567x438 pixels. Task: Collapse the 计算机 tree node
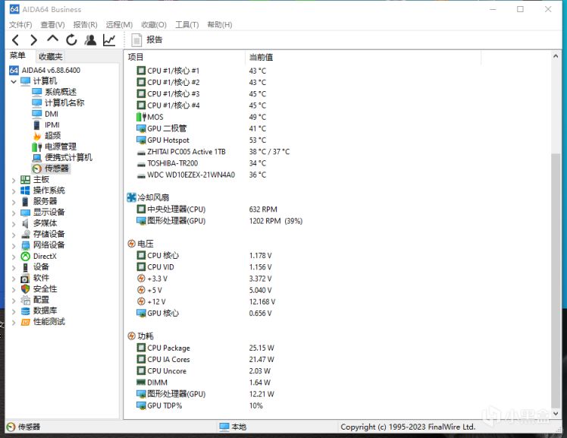coord(14,81)
